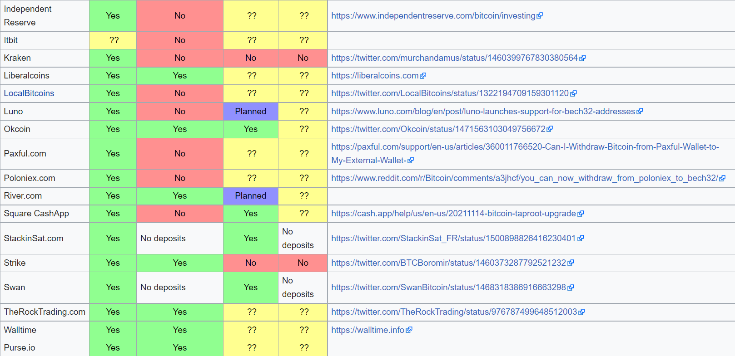735x356 pixels.
Task: Click the external-link icon after the murchandamus URL
Action: [x=582, y=58]
